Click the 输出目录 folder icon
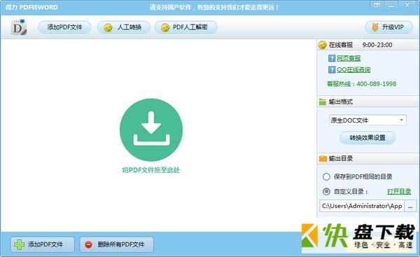420x257 pixels. tap(323, 158)
